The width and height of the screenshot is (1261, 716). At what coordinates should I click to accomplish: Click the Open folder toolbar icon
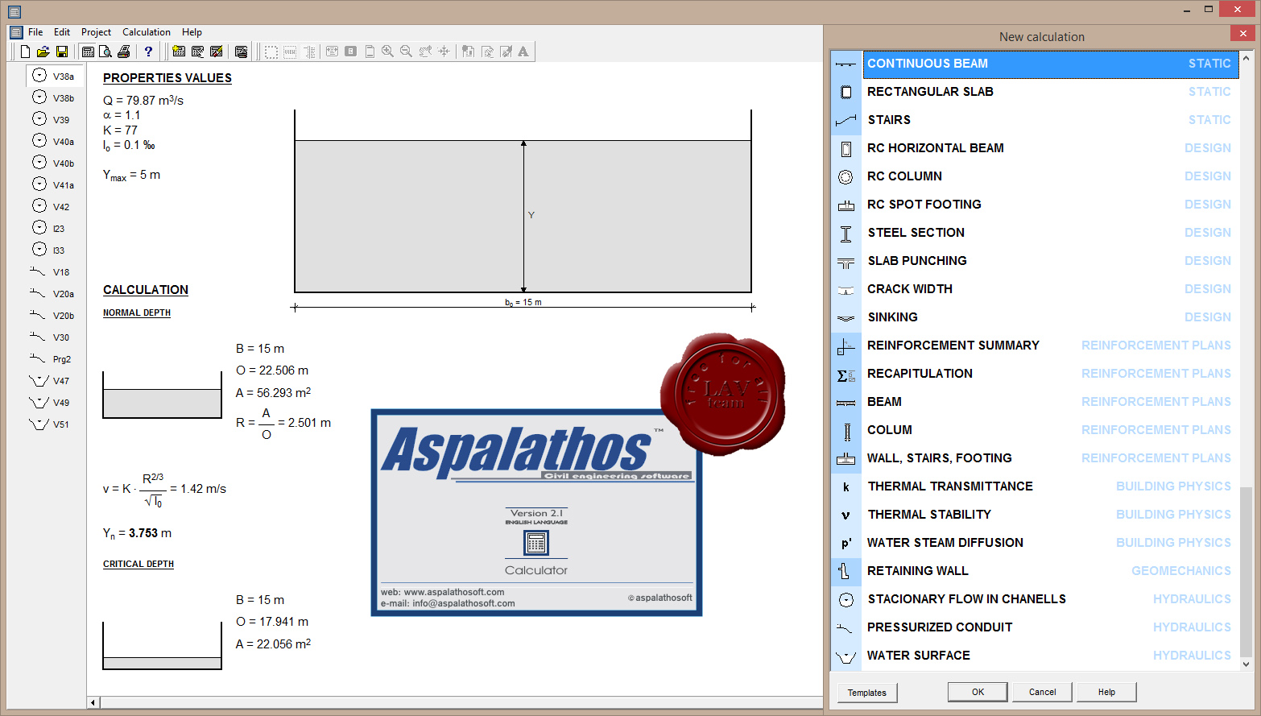(43, 52)
